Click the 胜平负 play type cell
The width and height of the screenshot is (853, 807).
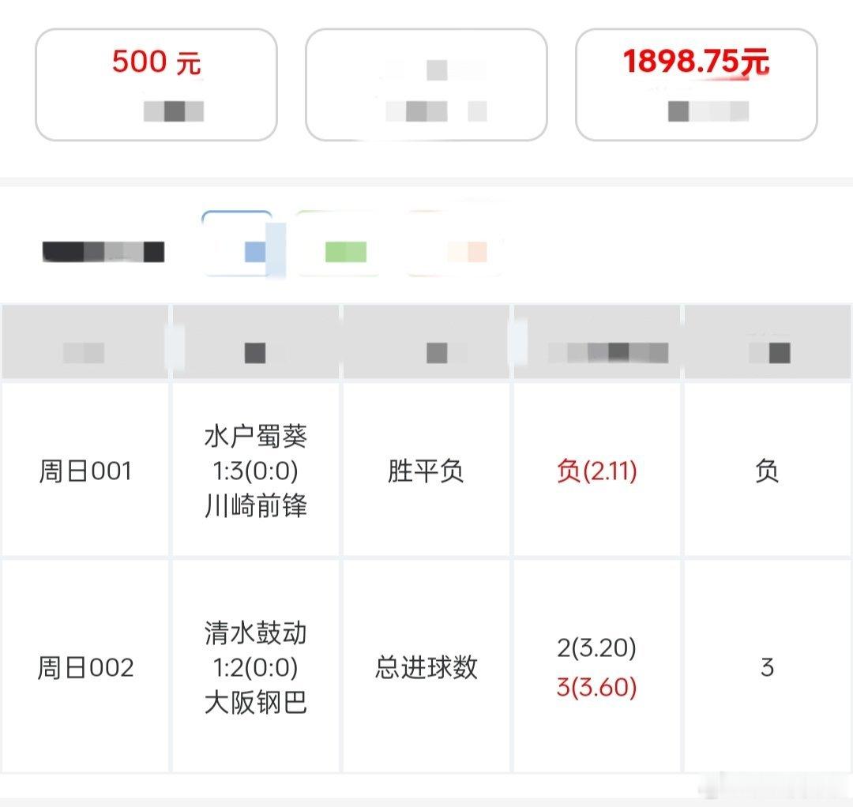(426, 471)
